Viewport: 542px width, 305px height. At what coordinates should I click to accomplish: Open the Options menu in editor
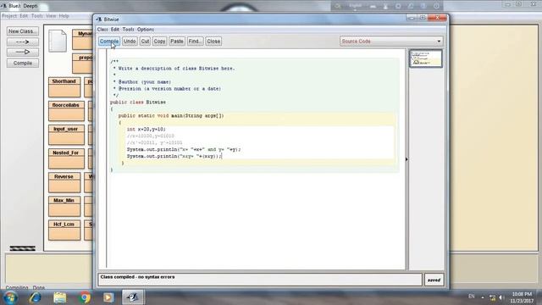146,30
